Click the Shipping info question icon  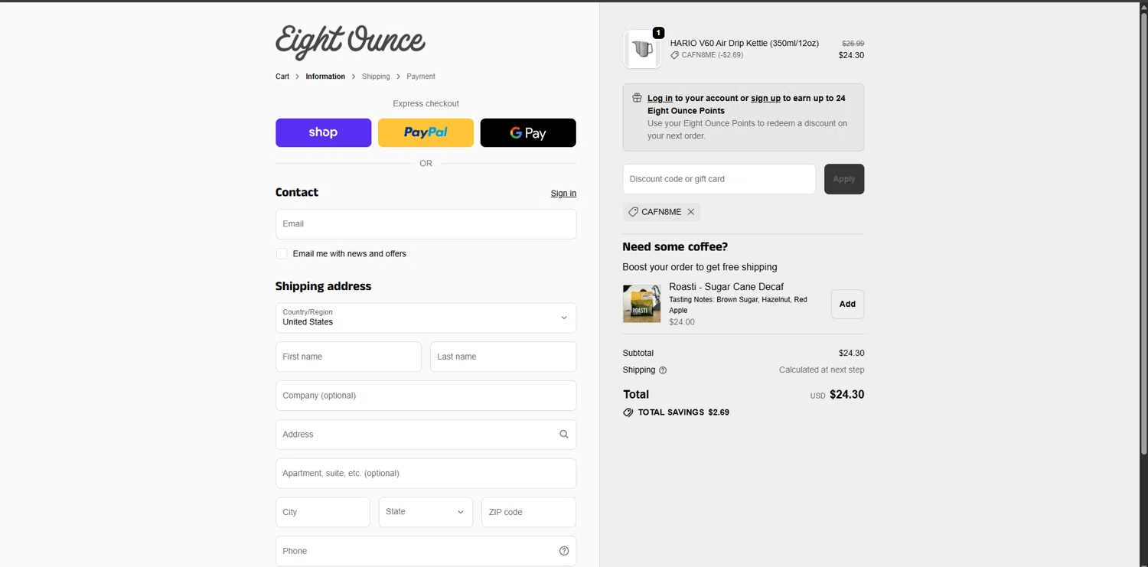(663, 370)
